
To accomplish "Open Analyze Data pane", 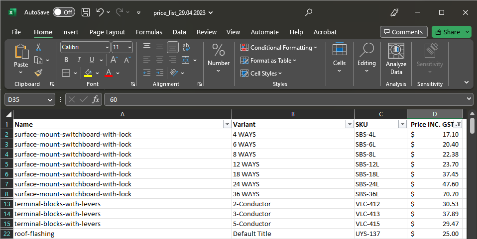I will [x=396, y=59].
